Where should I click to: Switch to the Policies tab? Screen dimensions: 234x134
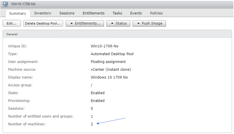coord(156,13)
